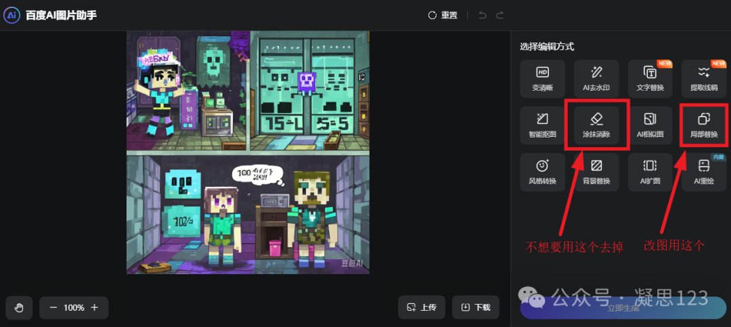Click the 选择编辑方式 heading text
This screenshot has width=731, height=327.
pyautogui.click(x=547, y=47)
